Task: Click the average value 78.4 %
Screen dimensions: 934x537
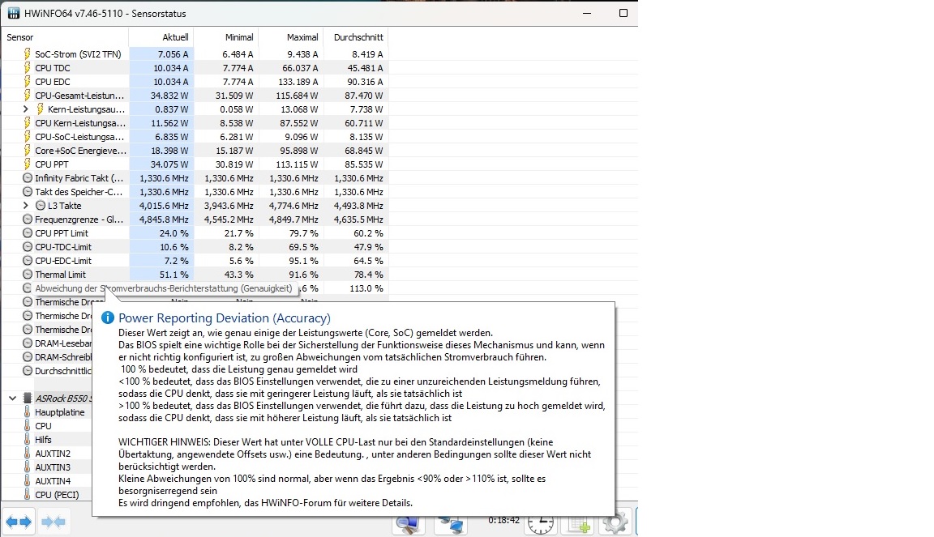Action: 368,275
